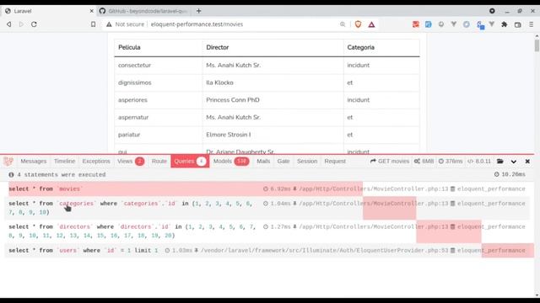Open the Timeline debugbar tab
Screen dimensions: 540x303
click(x=64, y=161)
